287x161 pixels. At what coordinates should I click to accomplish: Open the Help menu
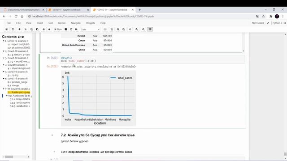pyautogui.click(x=103, y=23)
